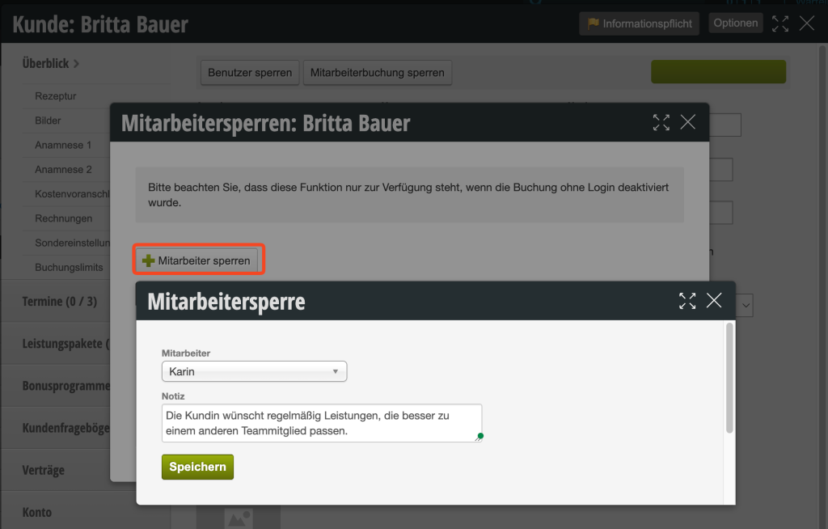Click into the Notiz text field
This screenshot has height=529, width=828.
coord(321,423)
